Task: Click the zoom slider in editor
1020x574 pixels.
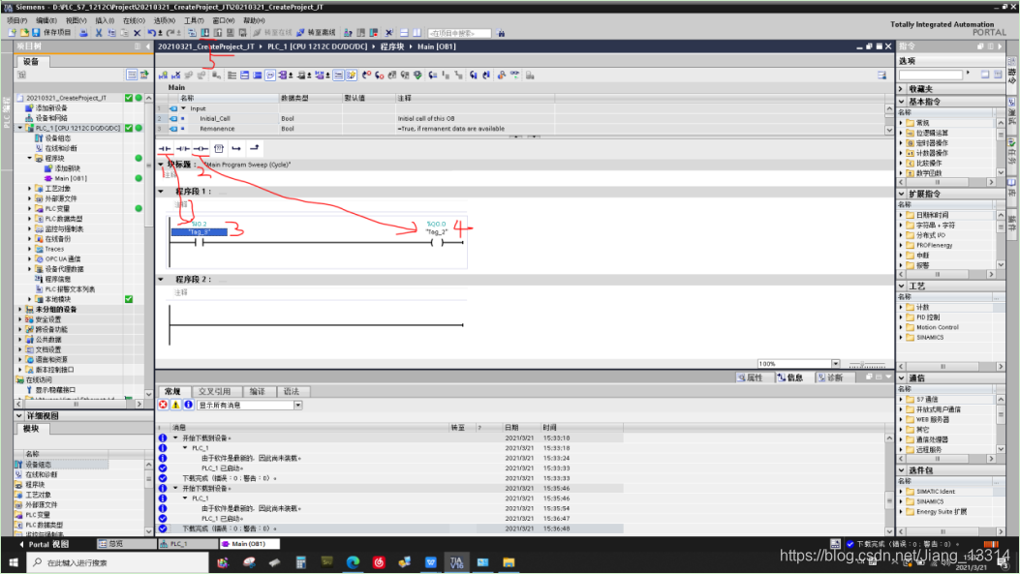Action: point(868,364)
